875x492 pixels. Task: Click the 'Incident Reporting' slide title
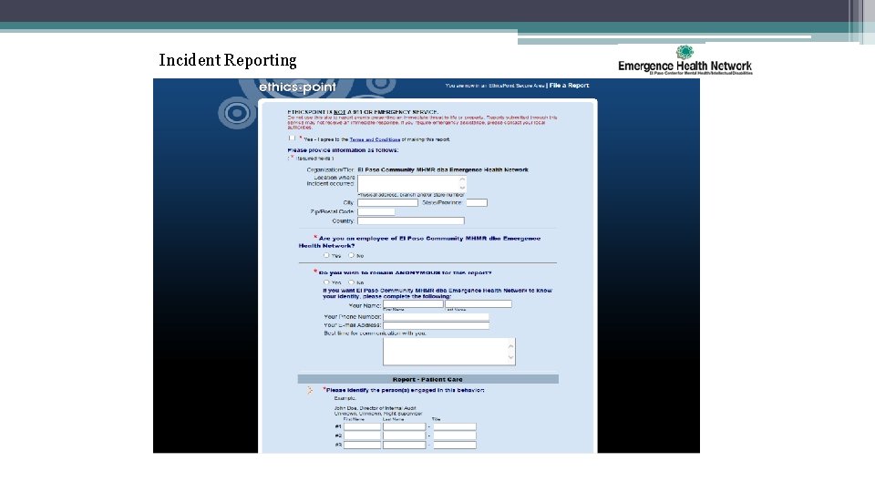tap(228, 60)
